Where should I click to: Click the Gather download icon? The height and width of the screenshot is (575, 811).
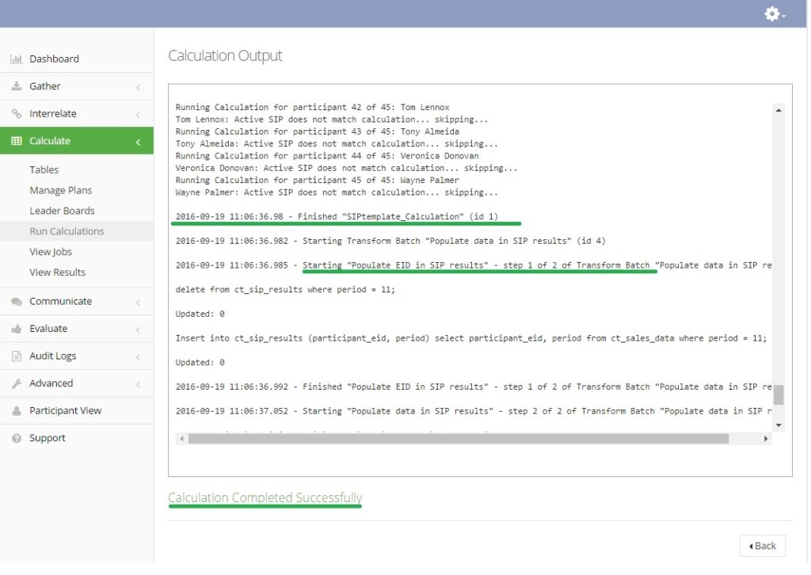pyautogui.click(x=17, y=86)
